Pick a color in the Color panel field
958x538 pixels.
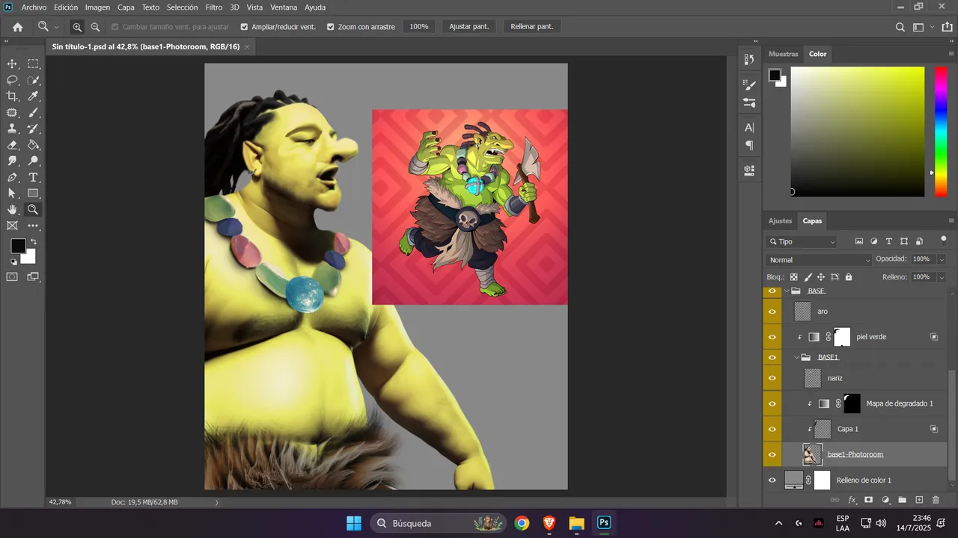point(858,132)
